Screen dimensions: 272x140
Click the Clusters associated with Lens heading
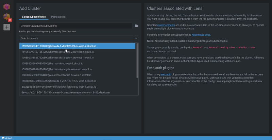pos(175,8)
